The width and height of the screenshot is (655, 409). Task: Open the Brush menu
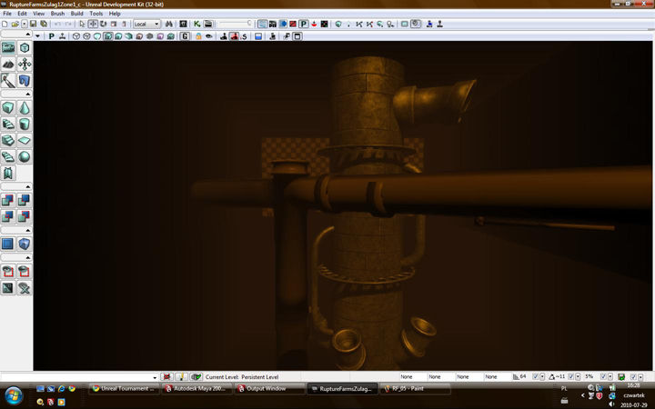point(57,14)
